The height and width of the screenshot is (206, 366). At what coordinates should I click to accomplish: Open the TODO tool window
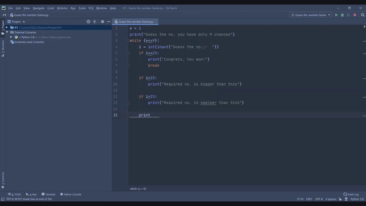(x=15, y=194)
